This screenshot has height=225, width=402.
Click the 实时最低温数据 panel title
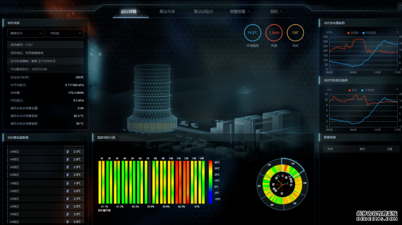[18, 138]
